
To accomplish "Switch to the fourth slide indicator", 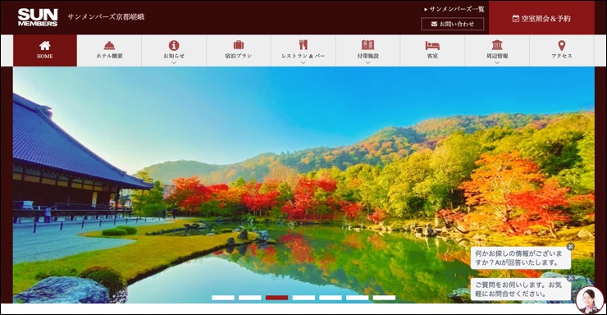I will [303, 298].
